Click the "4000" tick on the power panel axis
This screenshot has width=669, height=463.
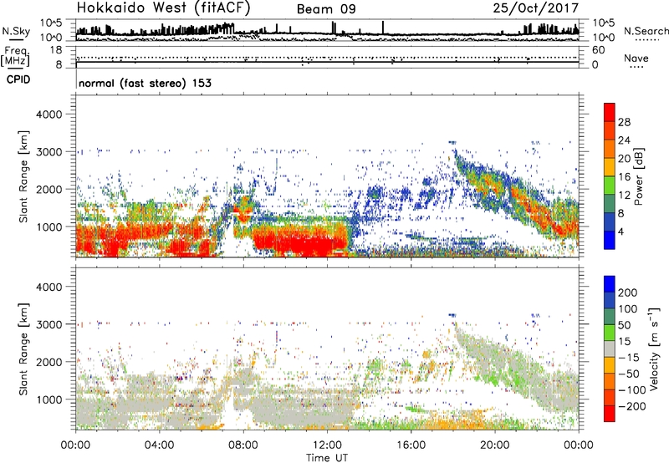click(x=49, y=114)
